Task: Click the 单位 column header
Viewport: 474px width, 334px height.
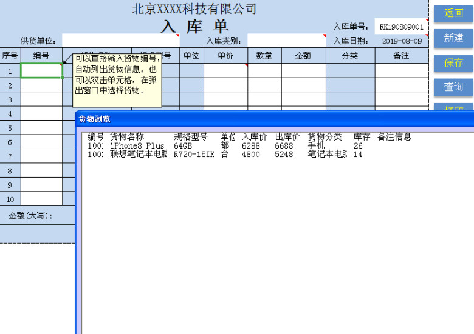Action: pyautogui.click(x=191, y=56)
